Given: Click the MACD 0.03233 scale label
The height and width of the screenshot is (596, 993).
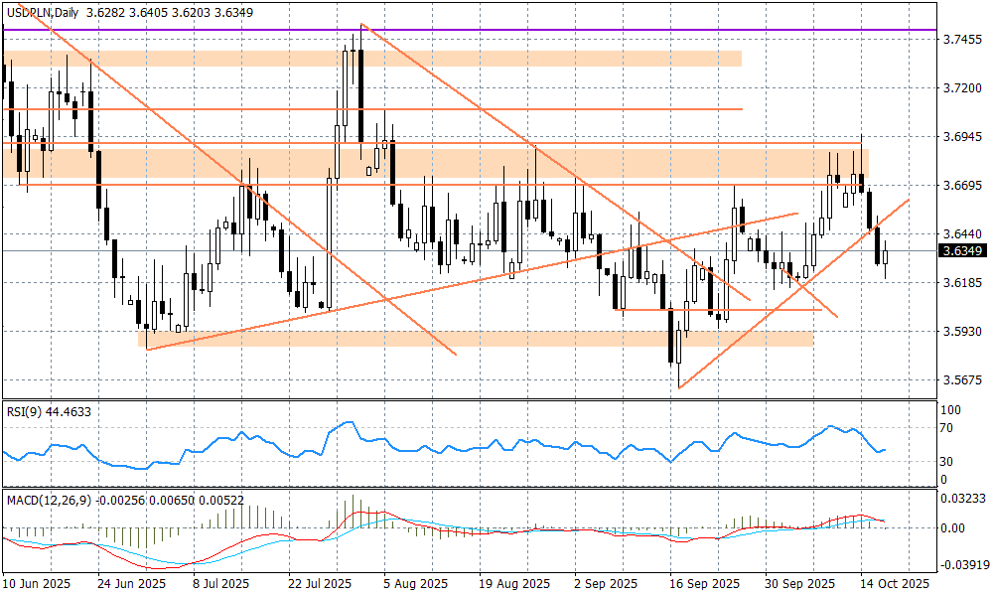Looking at the screenshot, I should coord(961,497).
